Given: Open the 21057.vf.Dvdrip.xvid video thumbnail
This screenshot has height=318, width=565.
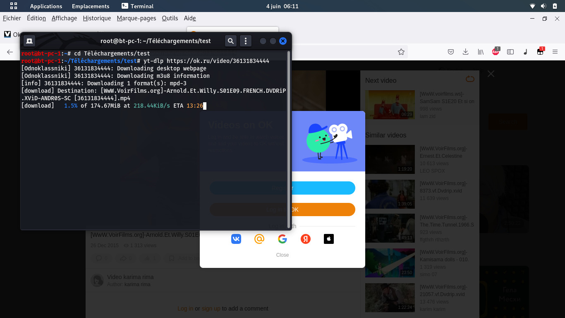Looking at the screenshot, I should (390, 298).
